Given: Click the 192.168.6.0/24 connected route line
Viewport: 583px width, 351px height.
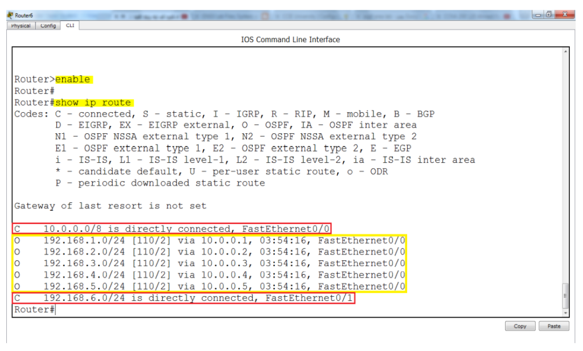Looking at the screenshot, I should click(x=184, y=298).
